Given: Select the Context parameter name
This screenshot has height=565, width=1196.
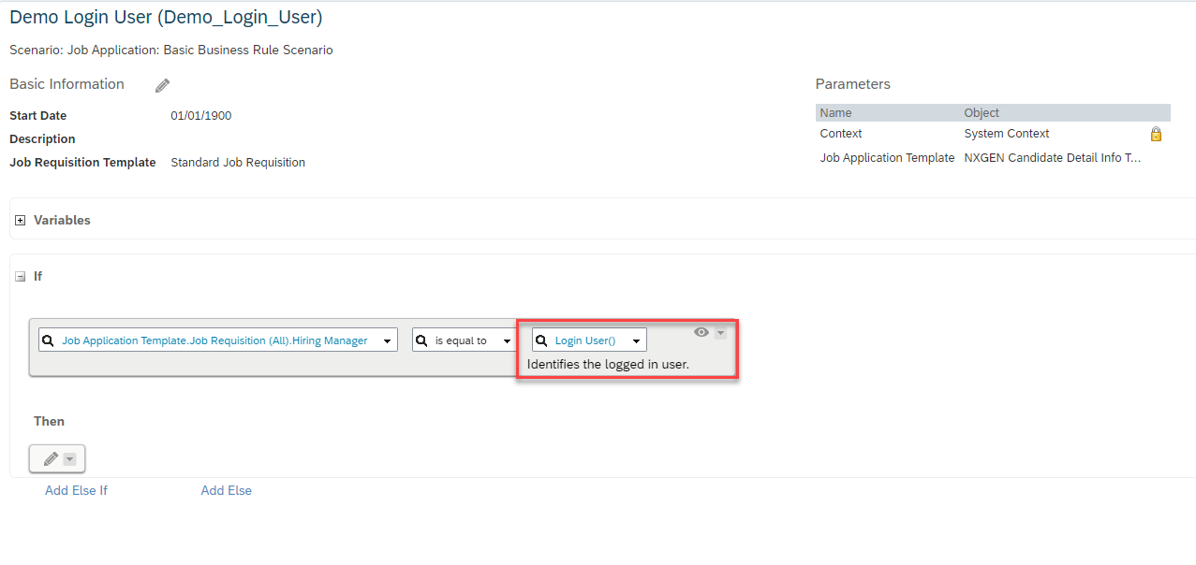Looking at the screenshot, I should pyautogui.click(x=841, y=134).
